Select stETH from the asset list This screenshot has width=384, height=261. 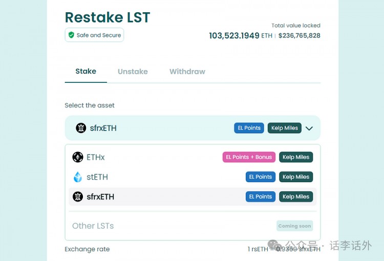pyautogui.click(x=193, y=177)
